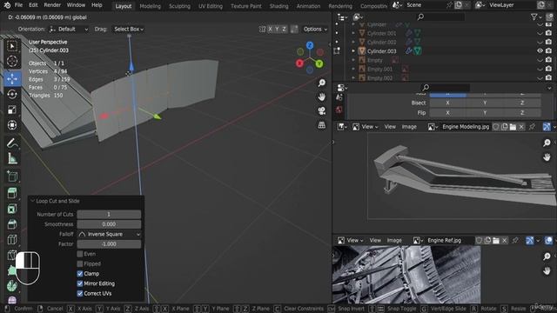This screenshot has width=557, height=313.
Task: Select the Inset Faces tool
Action: pyautogui.click(x=12, y=209)
